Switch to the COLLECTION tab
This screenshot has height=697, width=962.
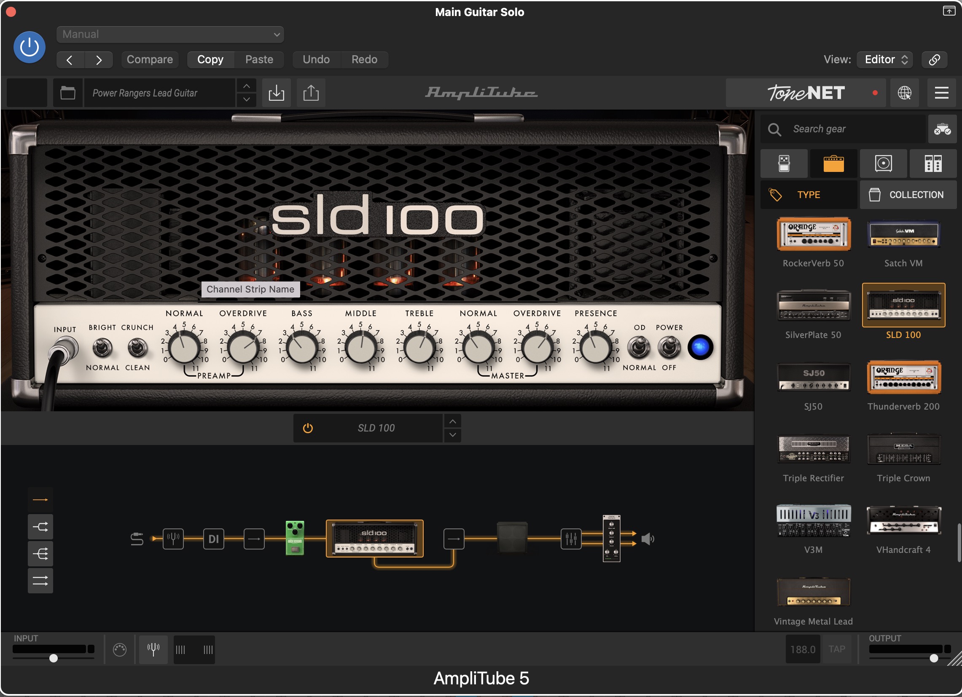[907, 195]
